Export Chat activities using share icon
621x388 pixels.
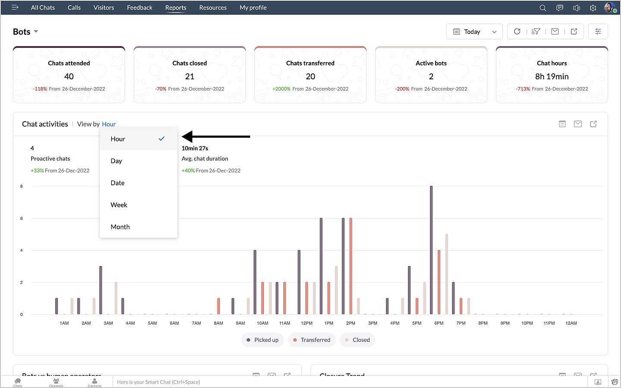pyautogui.click(x=593, y=124)
